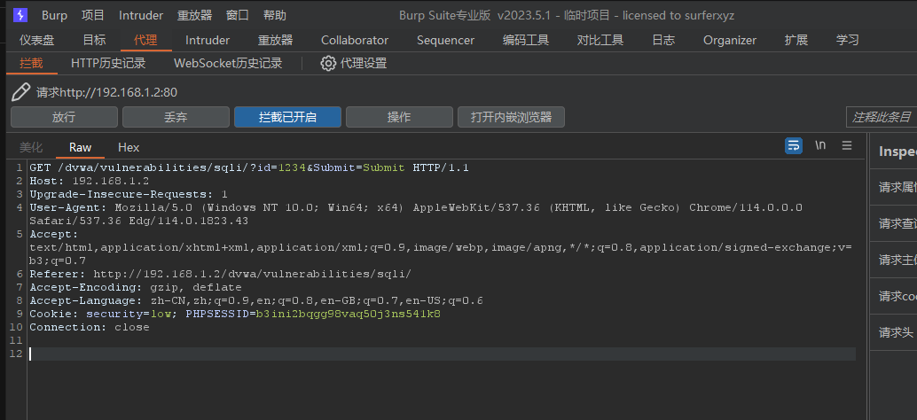This screenshot has height=420, width=917.
Task: Click the Burp Suite lightning logo icon
Action: (x=20, y=15)
